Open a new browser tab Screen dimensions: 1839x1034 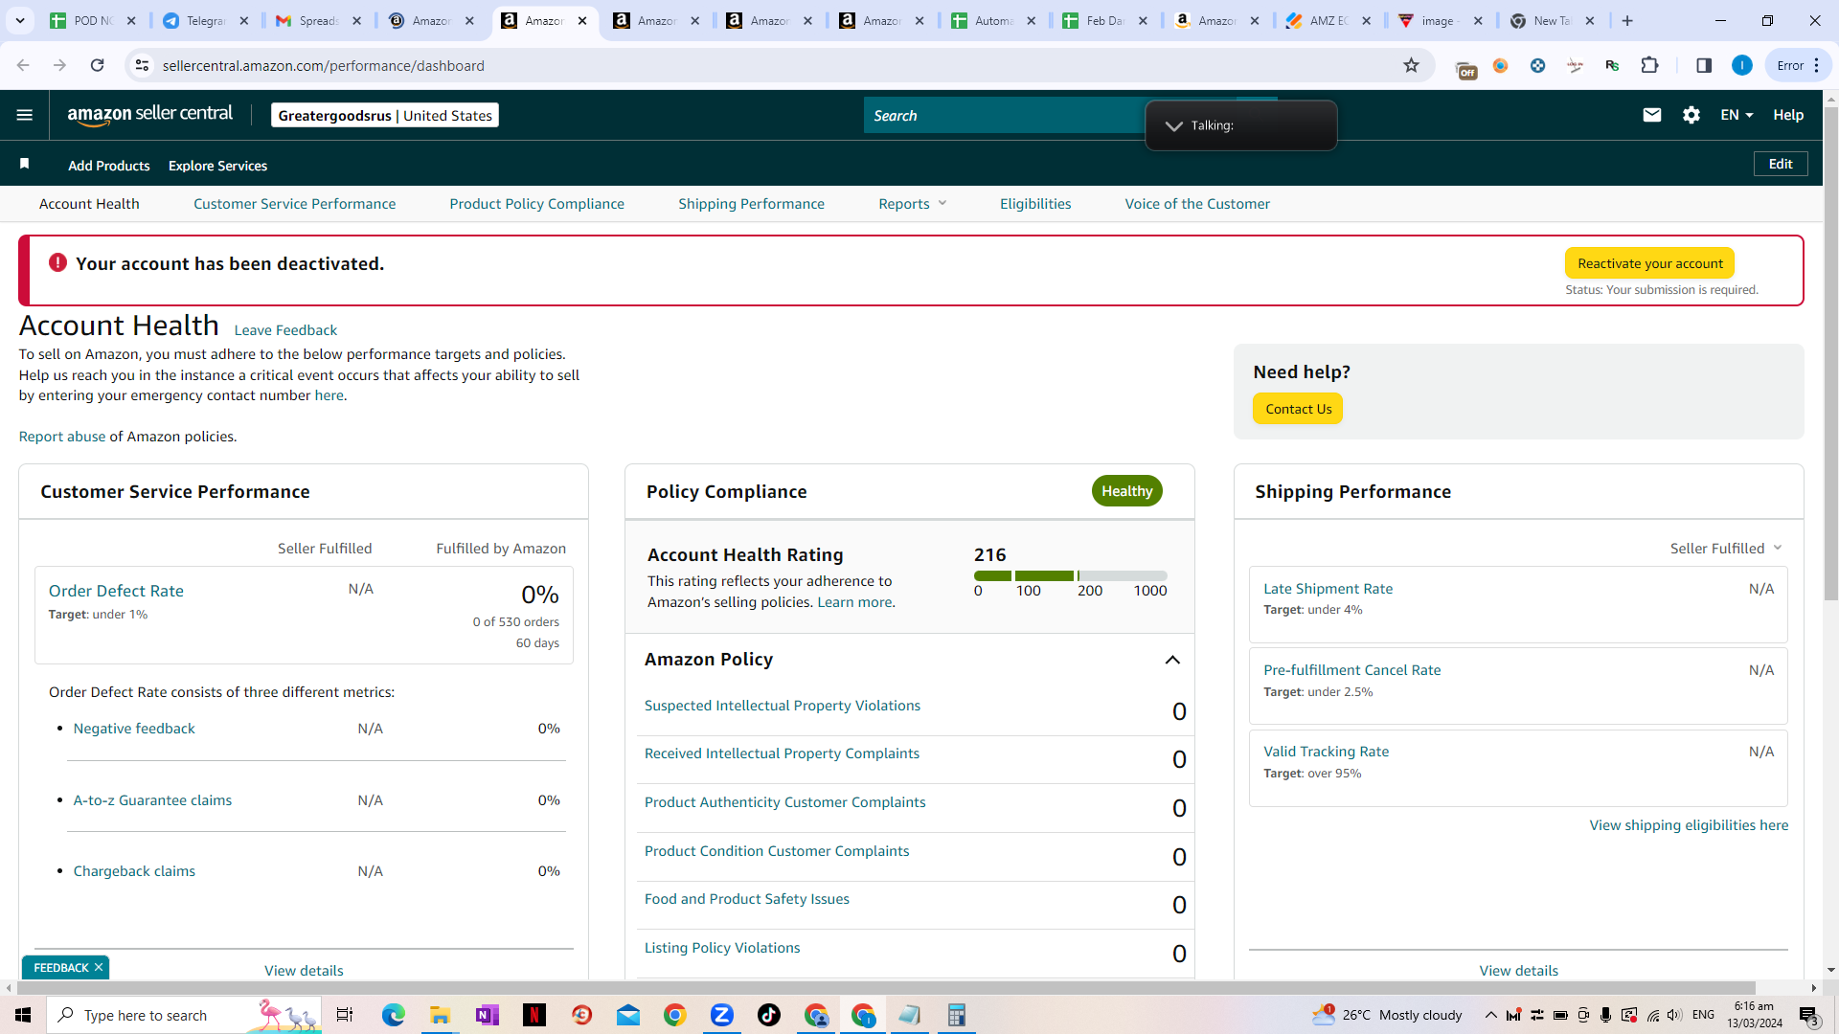(1627, 20)
